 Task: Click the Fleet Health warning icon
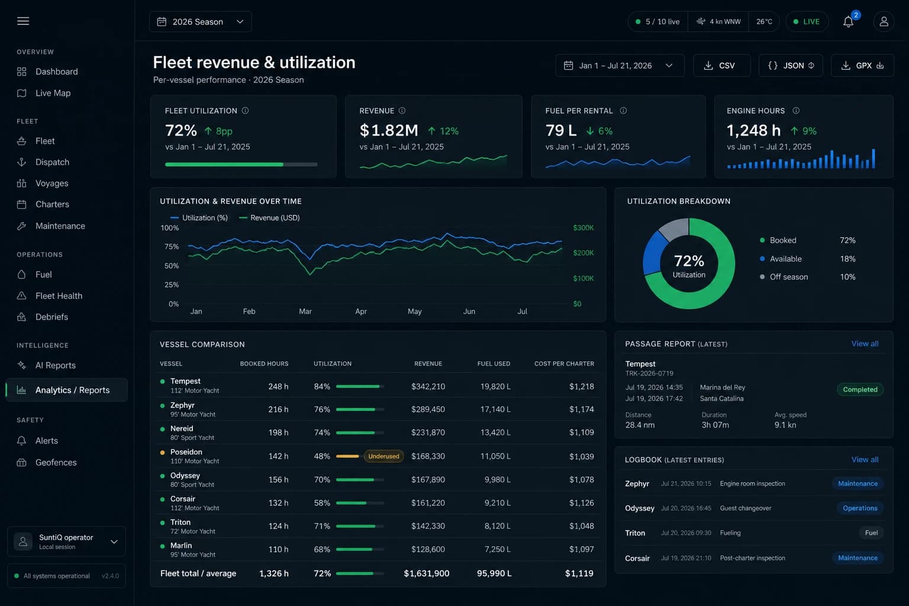22,296
